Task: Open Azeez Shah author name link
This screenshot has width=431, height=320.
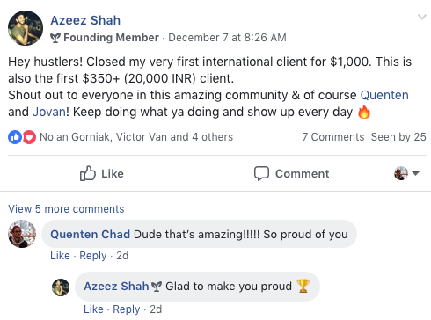Action: (x=85, y=20)
